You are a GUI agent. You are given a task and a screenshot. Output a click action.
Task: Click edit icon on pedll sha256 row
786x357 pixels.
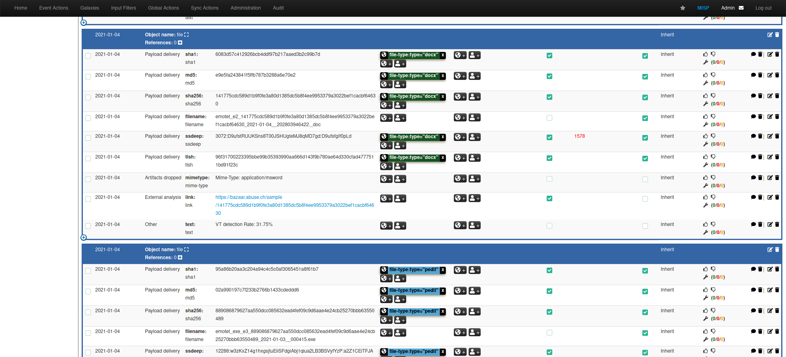pos(770,311)
